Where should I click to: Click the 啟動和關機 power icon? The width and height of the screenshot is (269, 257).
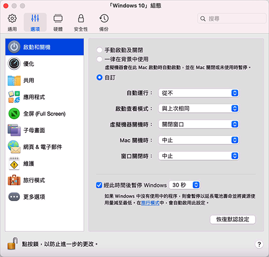tap(14, 47)
